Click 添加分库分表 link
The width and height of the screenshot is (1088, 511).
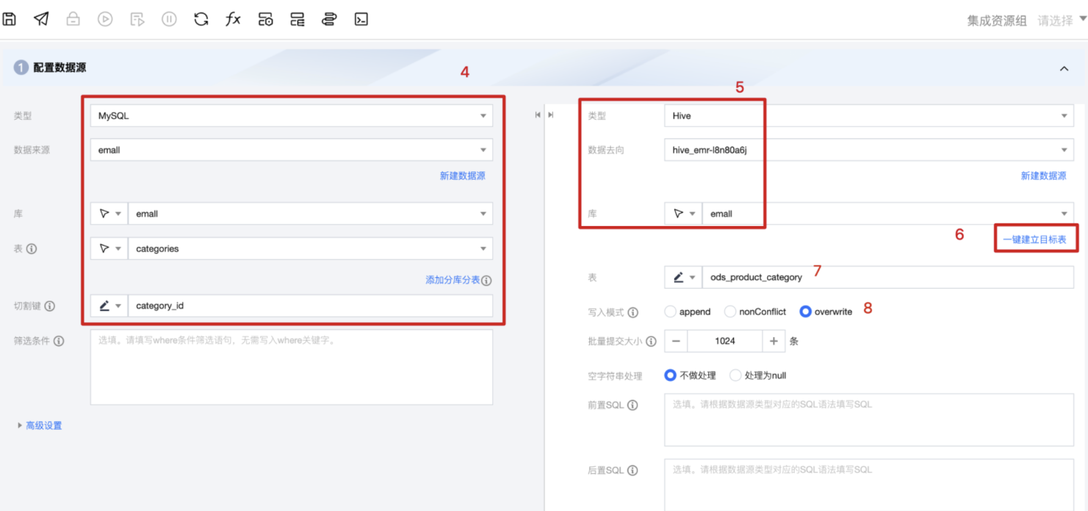(453, 280)
